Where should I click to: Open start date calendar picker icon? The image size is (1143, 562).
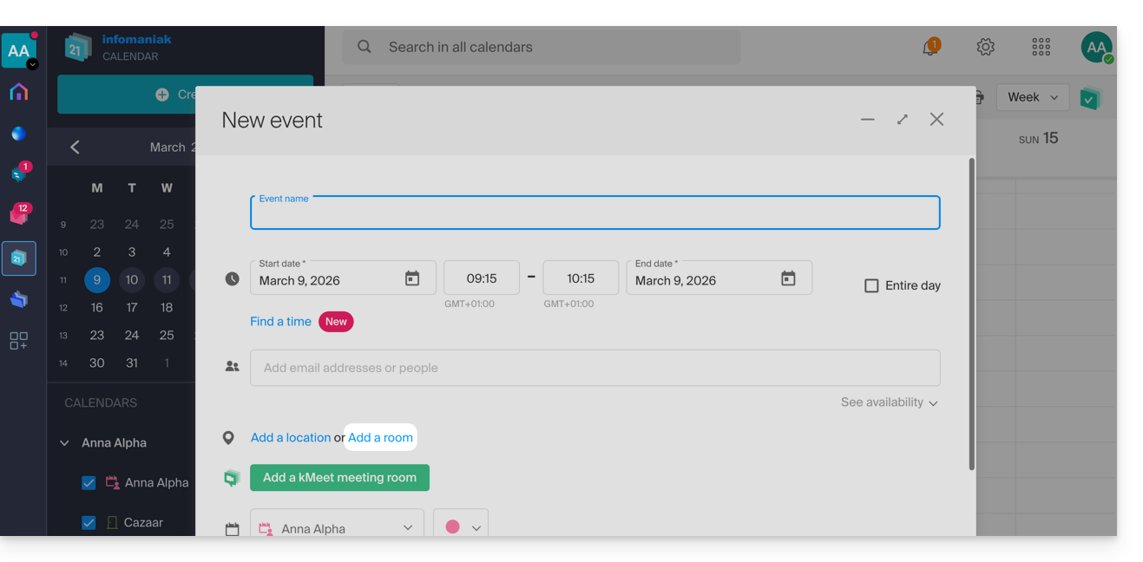[412, 279]
